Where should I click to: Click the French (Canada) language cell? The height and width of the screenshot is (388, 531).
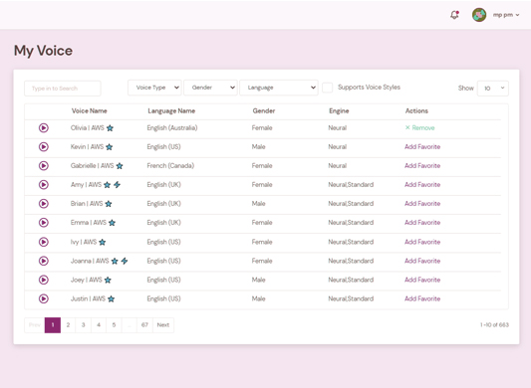point(170,166)
